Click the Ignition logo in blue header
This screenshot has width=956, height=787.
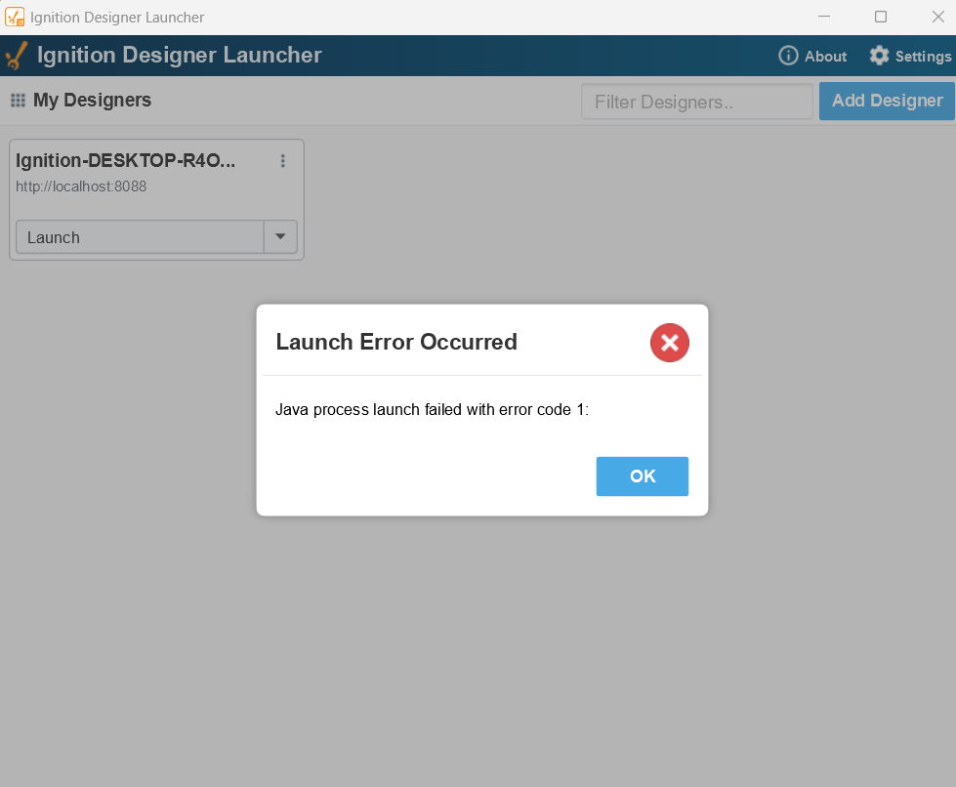[17, 56]
